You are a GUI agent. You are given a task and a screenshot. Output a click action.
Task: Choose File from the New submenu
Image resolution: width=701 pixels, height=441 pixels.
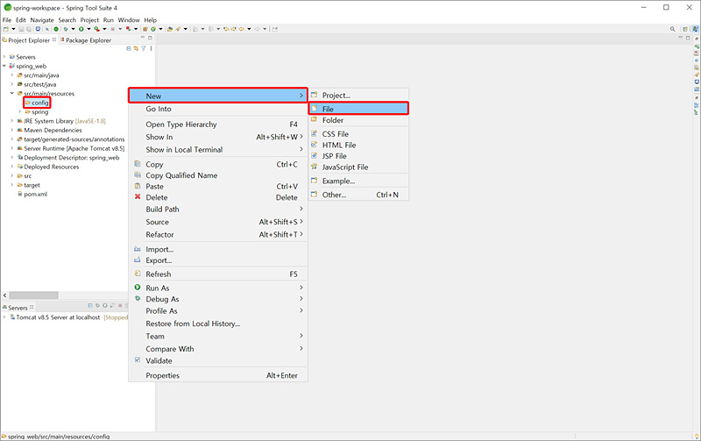pos(358,109)
